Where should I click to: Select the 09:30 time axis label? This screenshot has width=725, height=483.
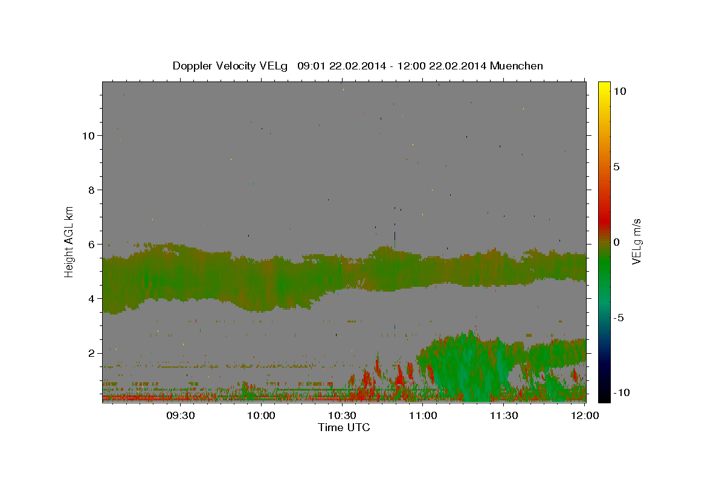click(x=181, y=416)
